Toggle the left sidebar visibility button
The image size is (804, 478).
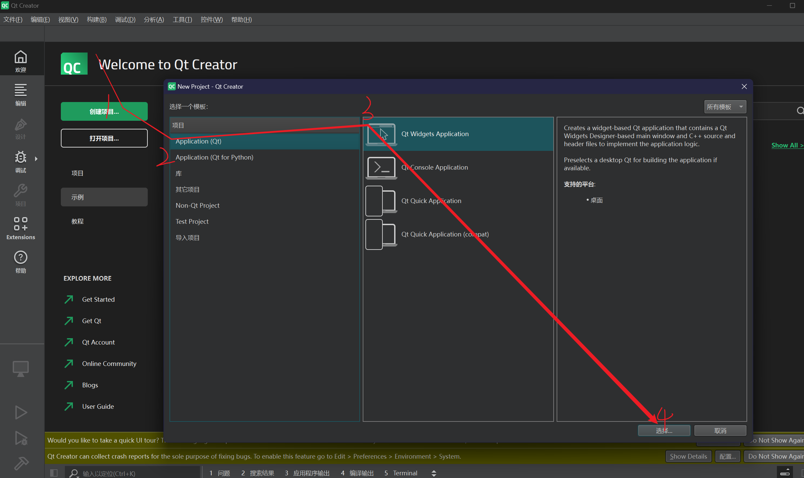[54, 473]
